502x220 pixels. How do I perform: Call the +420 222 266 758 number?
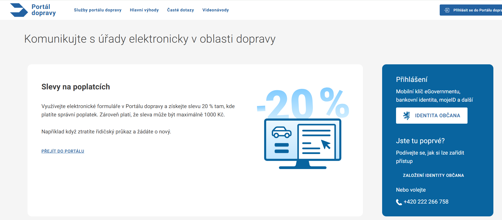pos(426,202)
